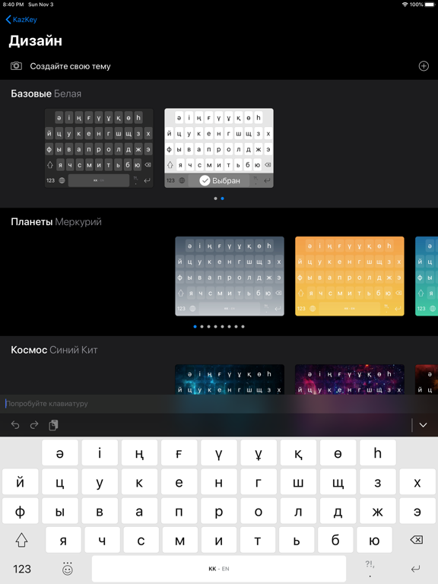The width and height of the screenshot is (438, 584).
Task: Tap the ь soft sign key
Action: click(297, 540)
